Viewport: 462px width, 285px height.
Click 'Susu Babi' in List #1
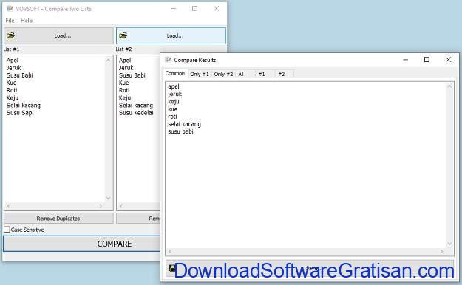(20, 75)
